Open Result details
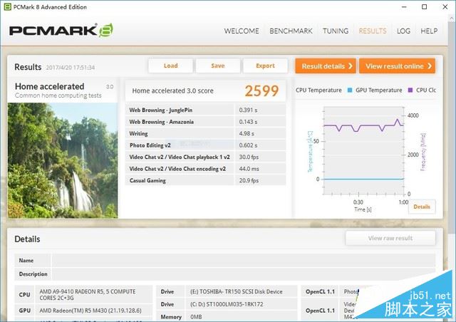Image resolution: width=456 pixels, height=322 pixels. click(x=326, y=66)
